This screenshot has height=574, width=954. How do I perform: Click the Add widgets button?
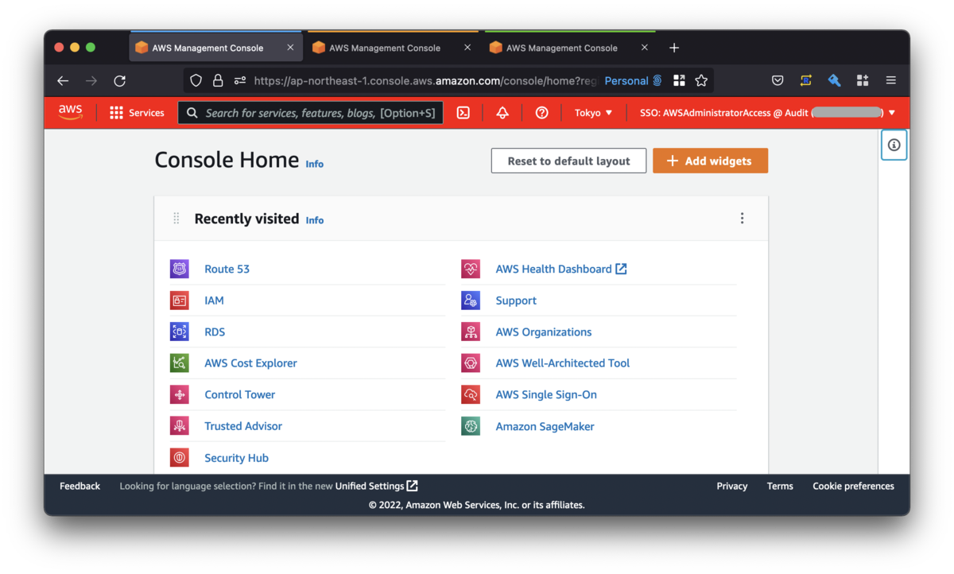pyautogui.click(x=710, y=161)
